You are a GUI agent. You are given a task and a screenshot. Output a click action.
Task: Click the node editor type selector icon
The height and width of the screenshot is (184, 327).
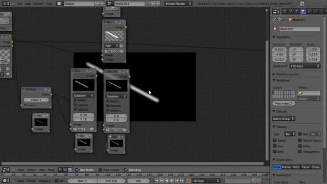point(6,170)
